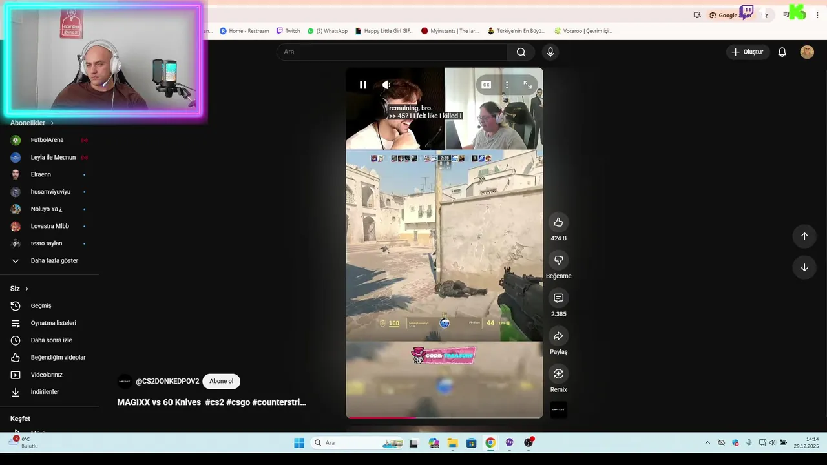This screenshot has width=827, height=465.
Task: Switch to Google Chrome on the taskbar
Action: [x=490, y=442]
